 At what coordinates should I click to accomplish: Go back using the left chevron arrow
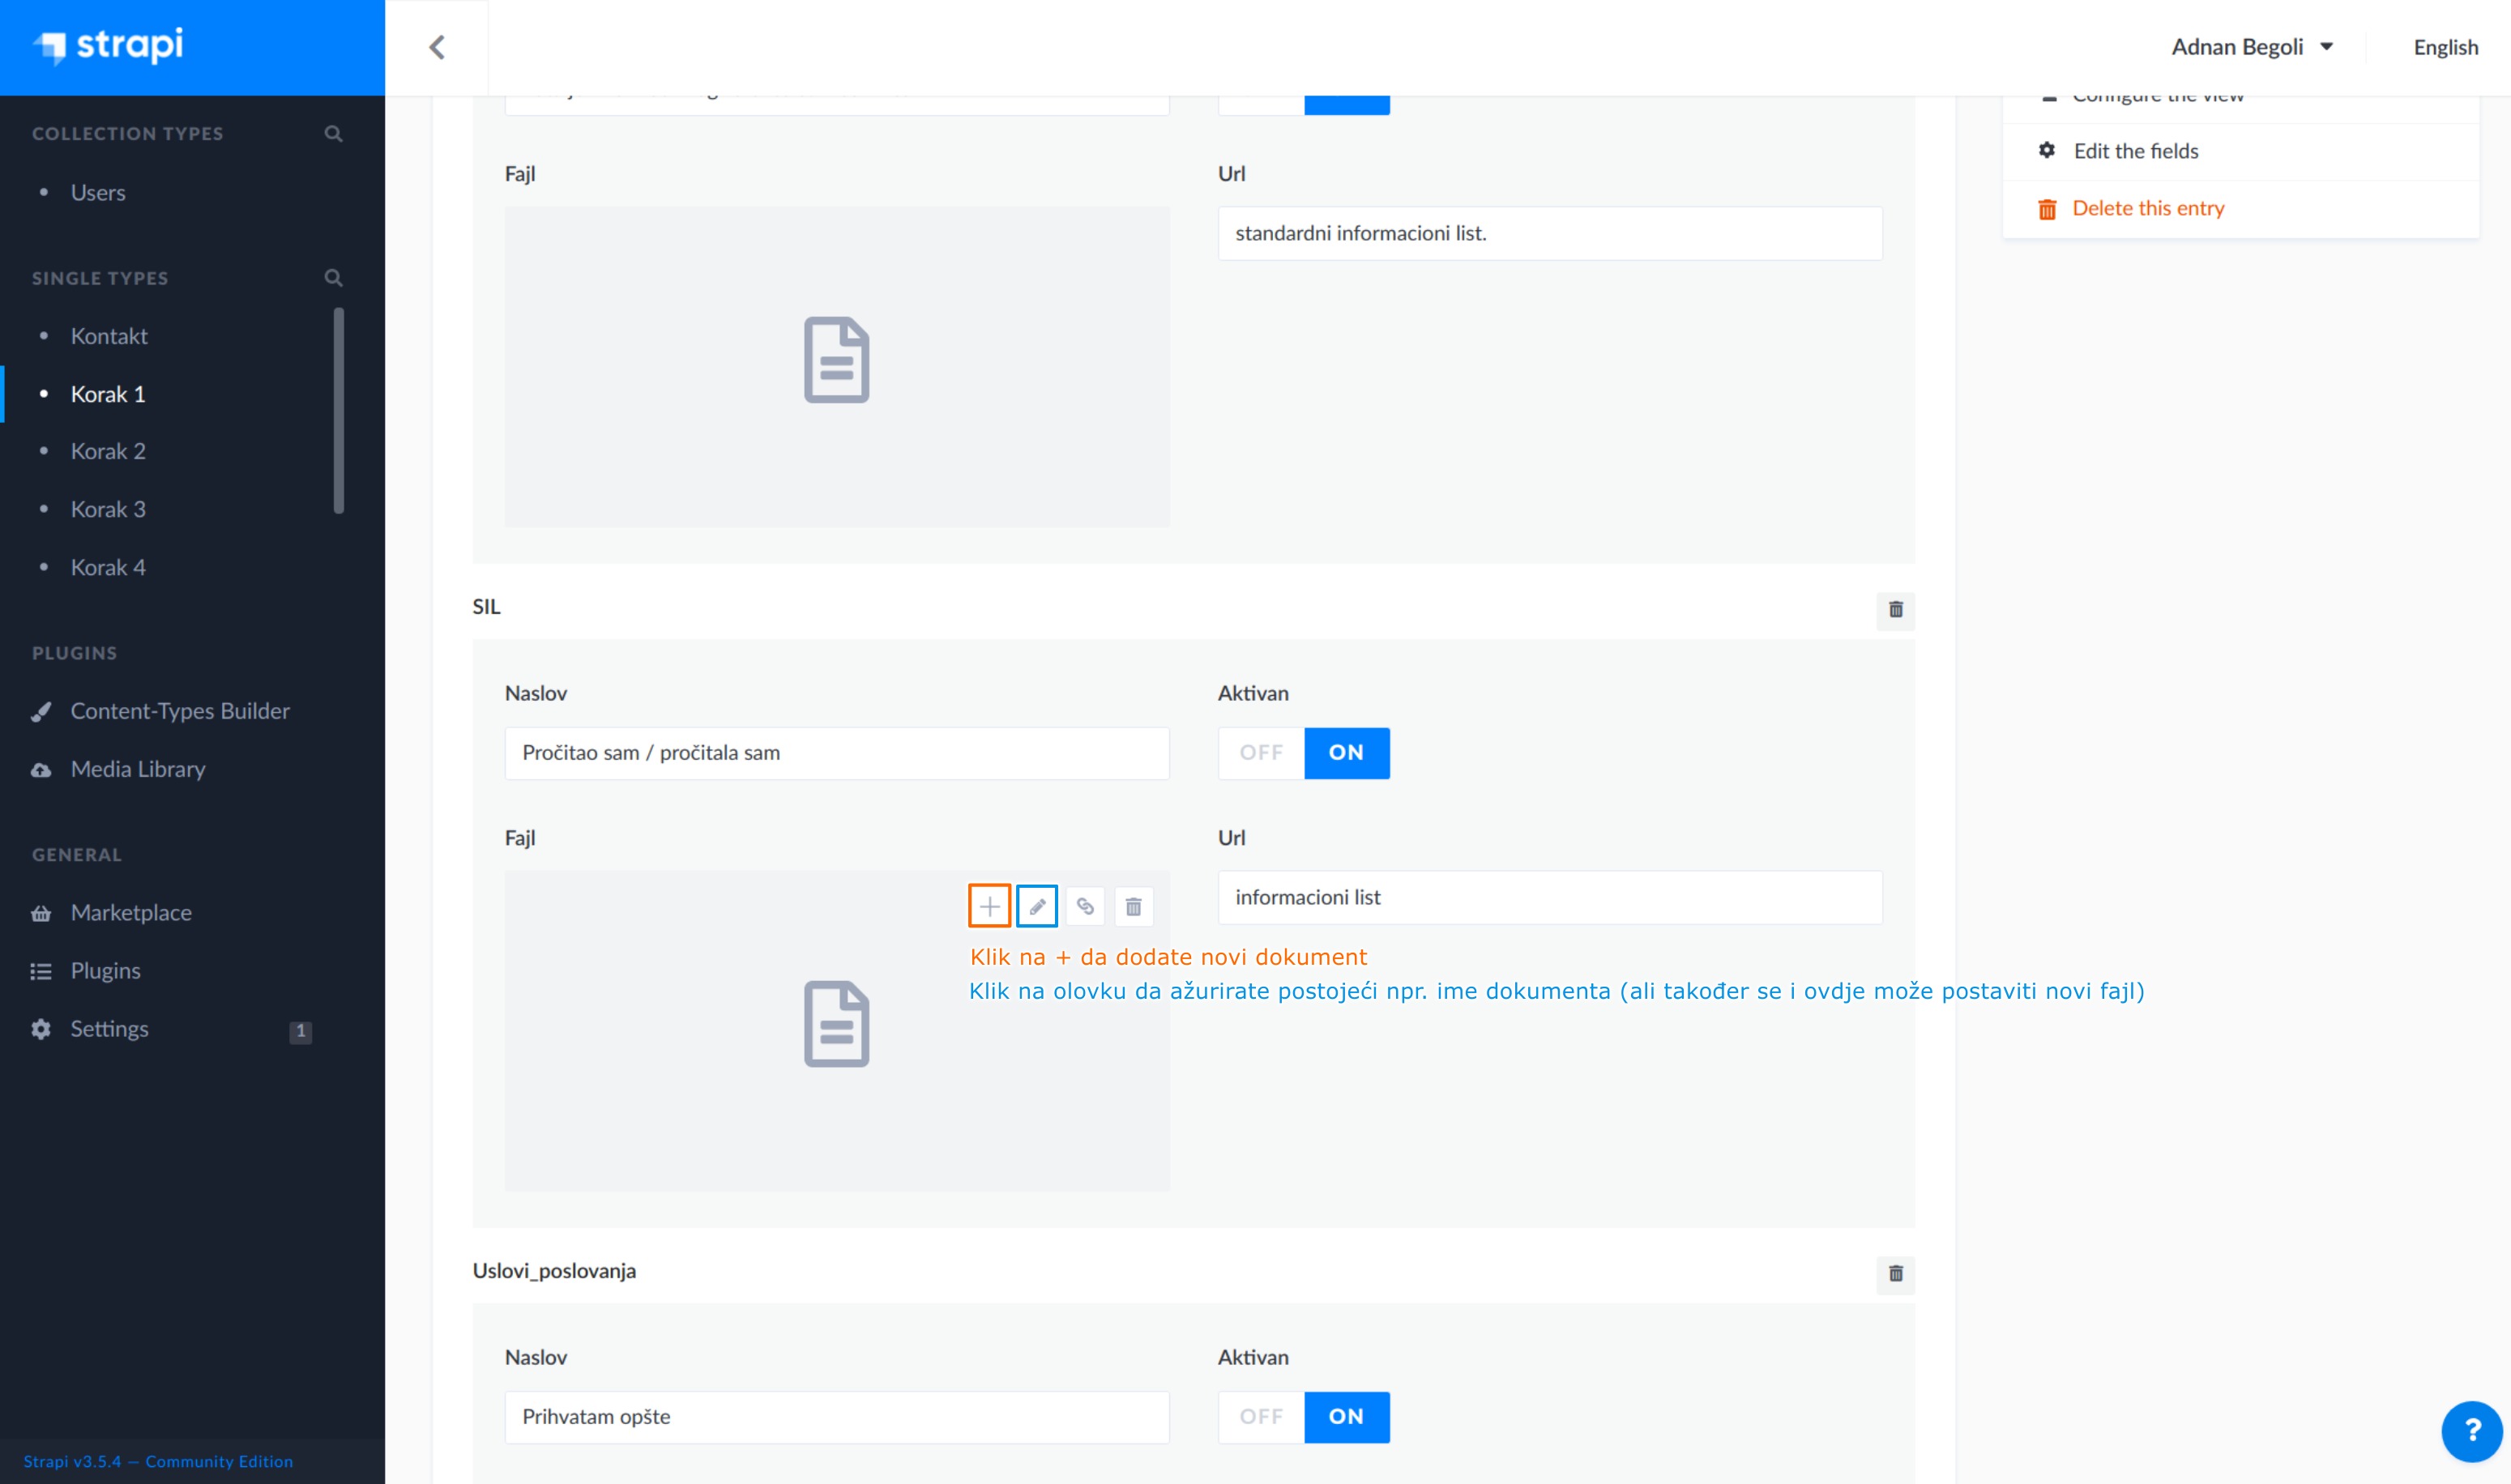click(x=437, y=47)
